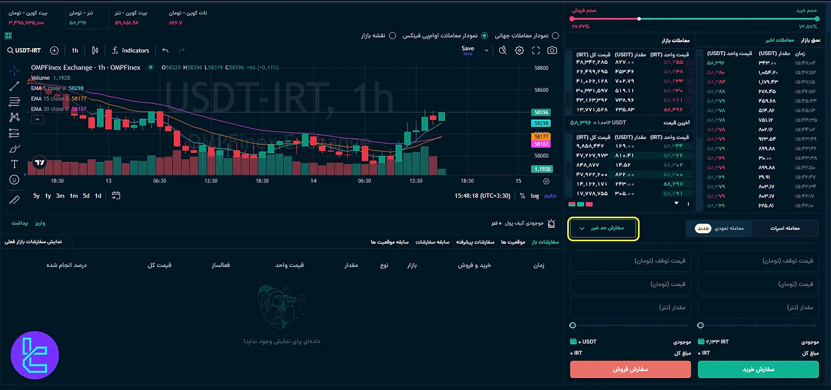The image size is (831, 390).
Task: Open the emoji stickers tool
Action: tap(14, 180)
